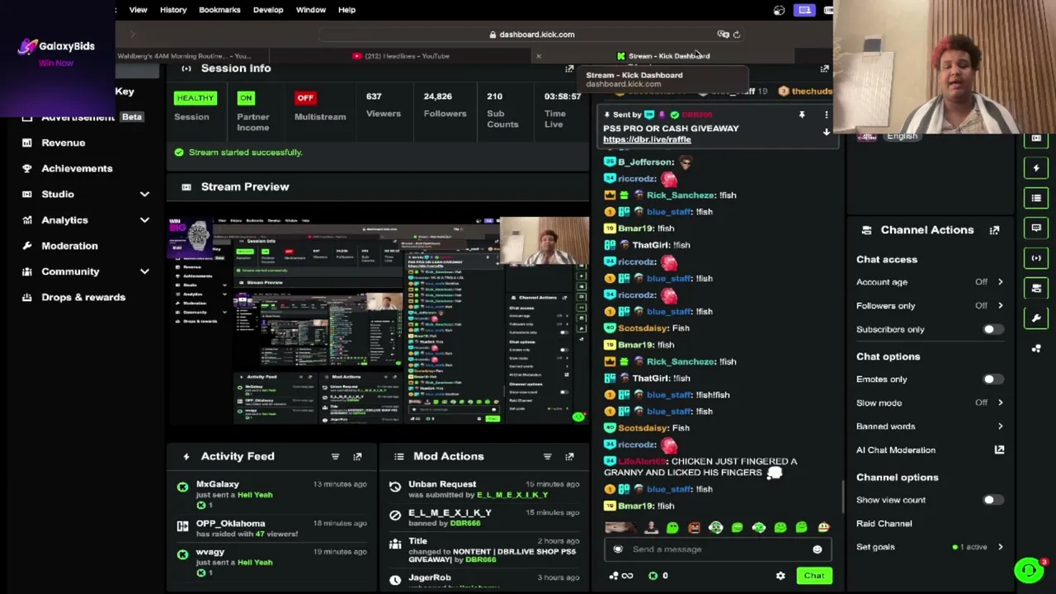Open the Achievements page

[77, 168]
